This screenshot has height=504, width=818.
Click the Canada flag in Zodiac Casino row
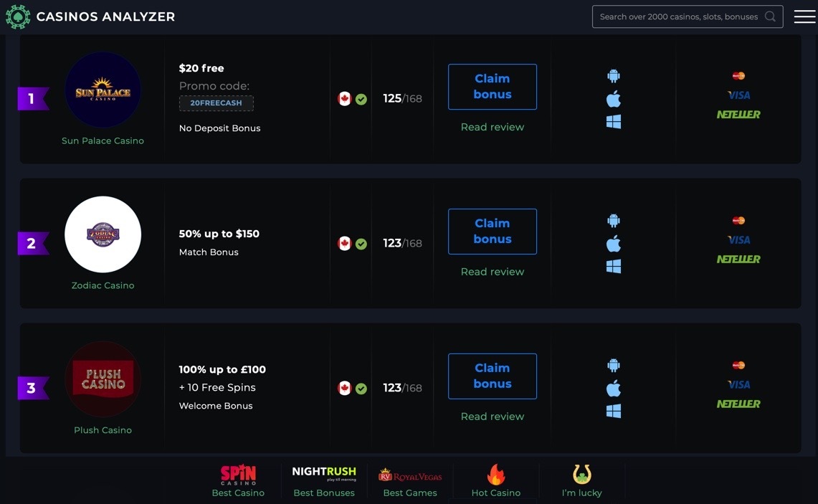click(344, 243)
